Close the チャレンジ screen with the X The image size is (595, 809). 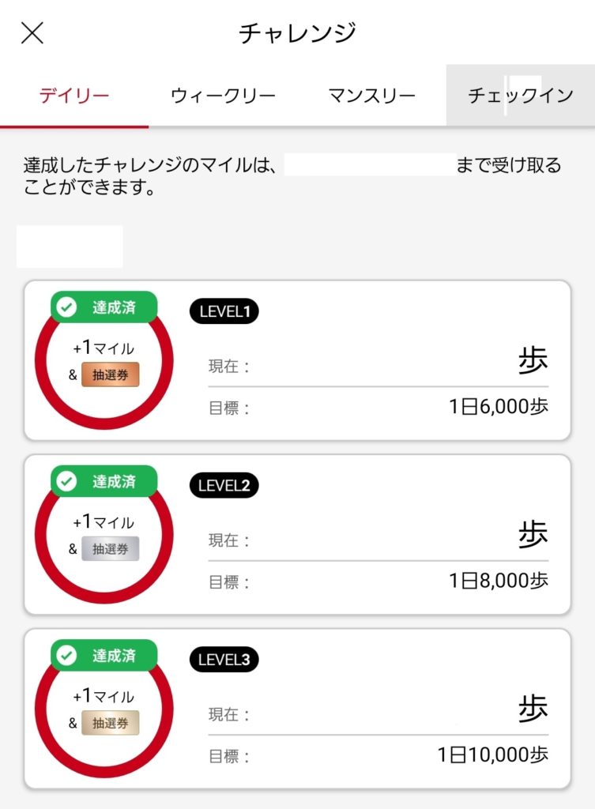click(x=32, y=33)
